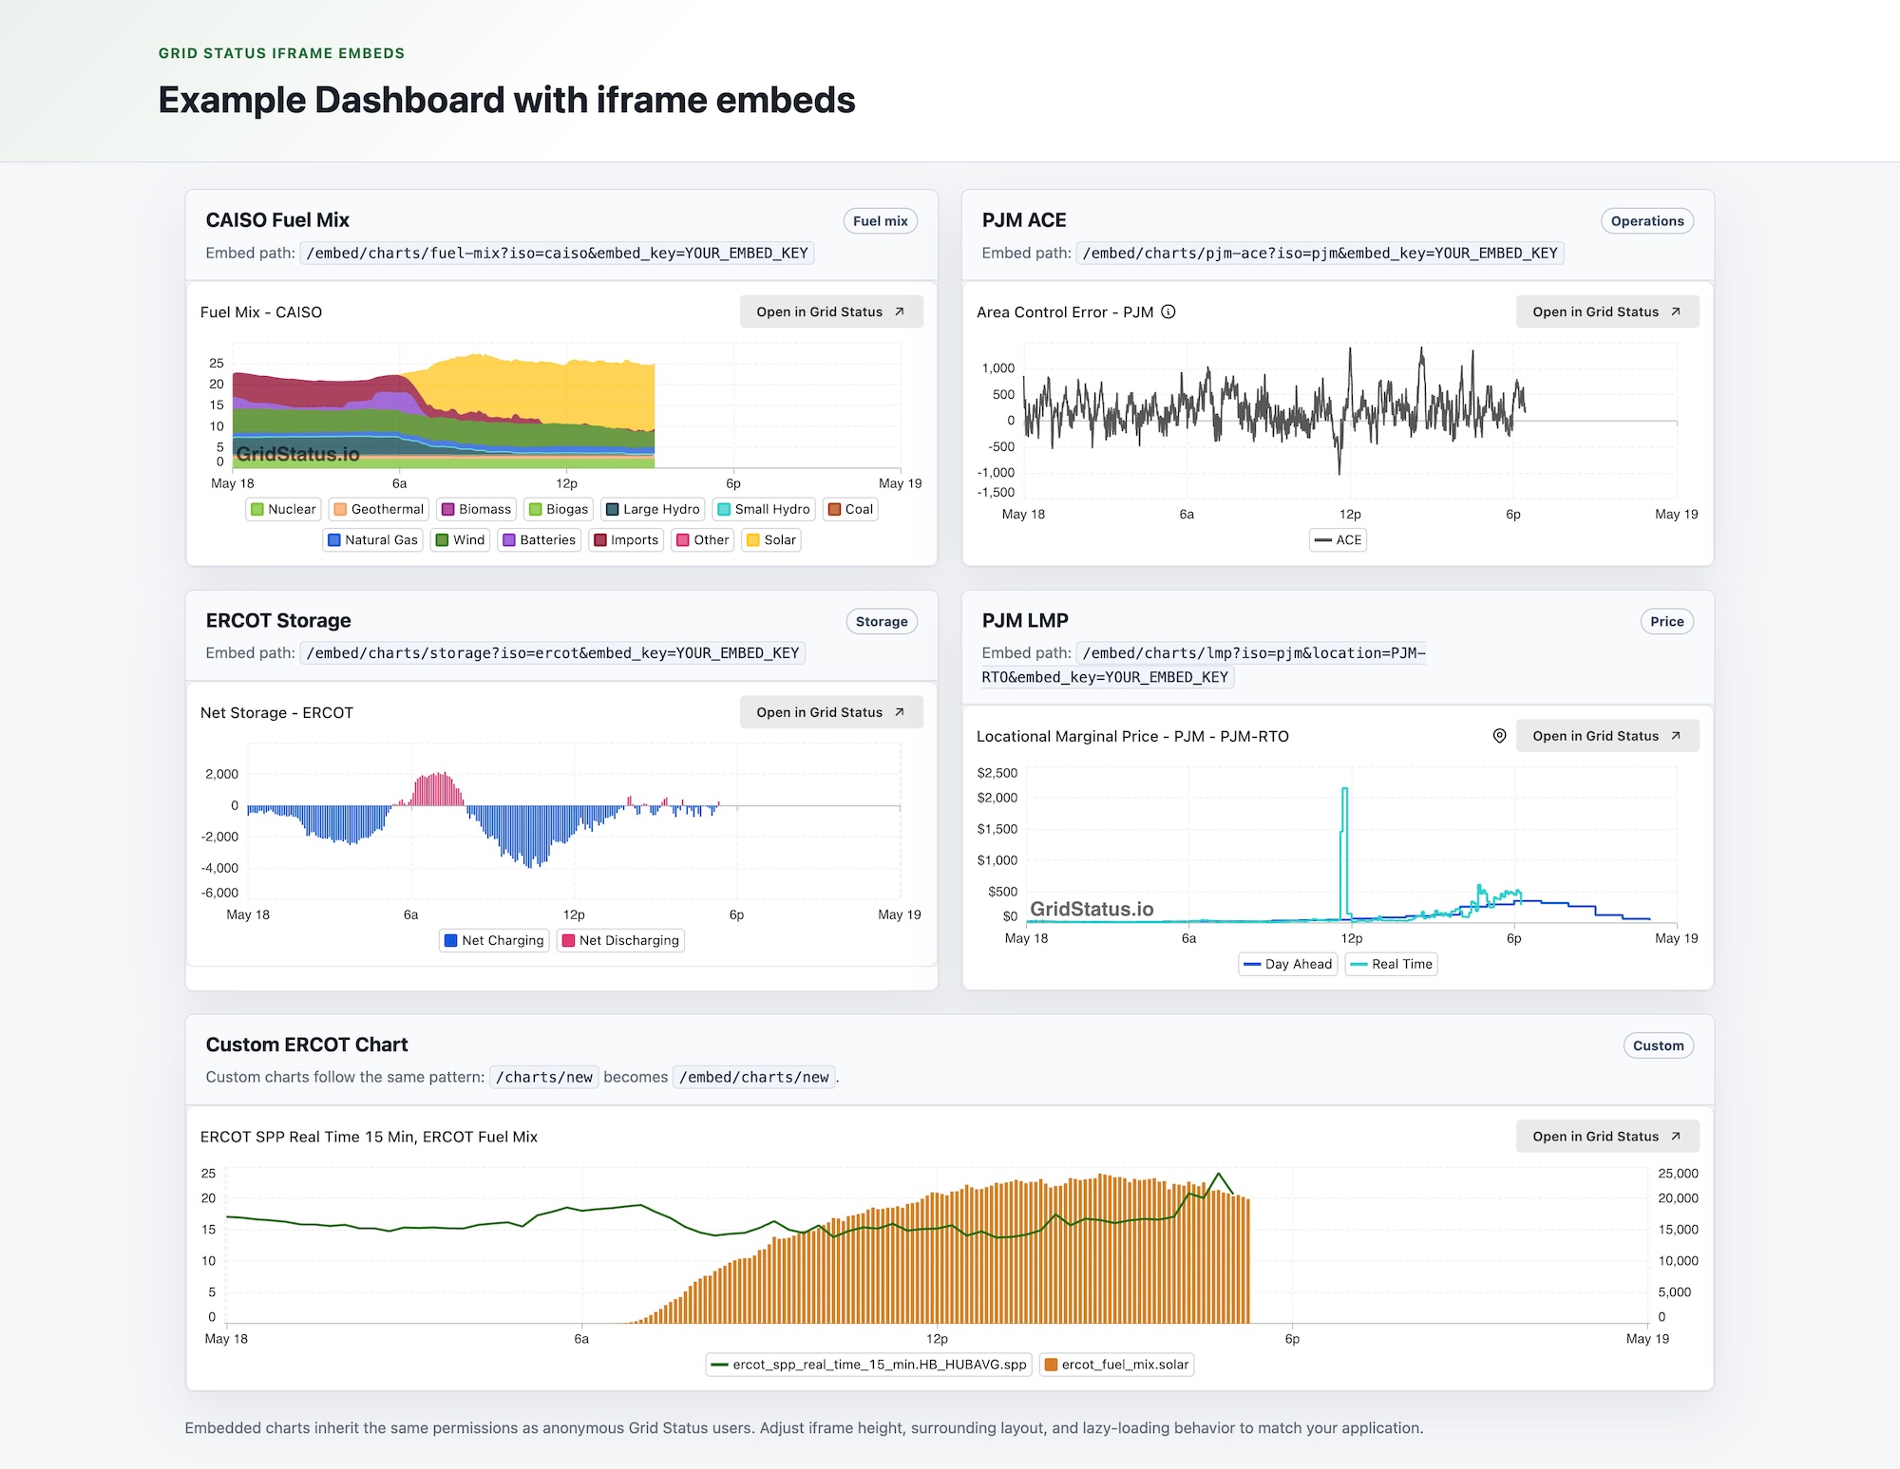Click the Net Storage - ERCOT chart title
The height and width of the screenshot is (1469, 1900).
point(276,713)
